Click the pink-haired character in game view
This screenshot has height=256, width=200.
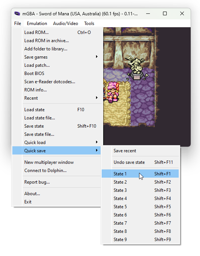(113, 92)
